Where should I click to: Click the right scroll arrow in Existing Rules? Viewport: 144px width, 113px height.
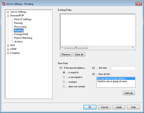point(133,47)
